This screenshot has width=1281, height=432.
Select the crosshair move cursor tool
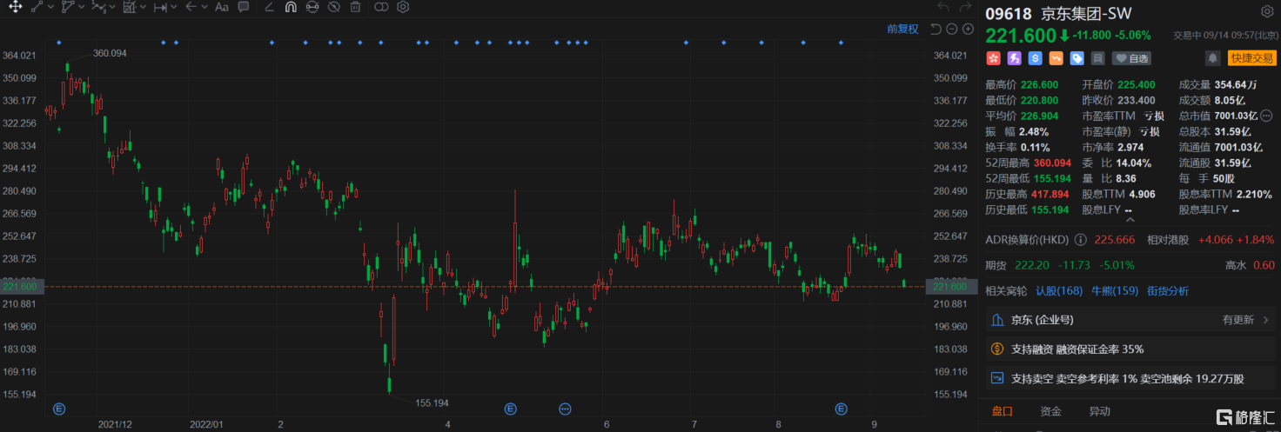(x=16, y=7)
